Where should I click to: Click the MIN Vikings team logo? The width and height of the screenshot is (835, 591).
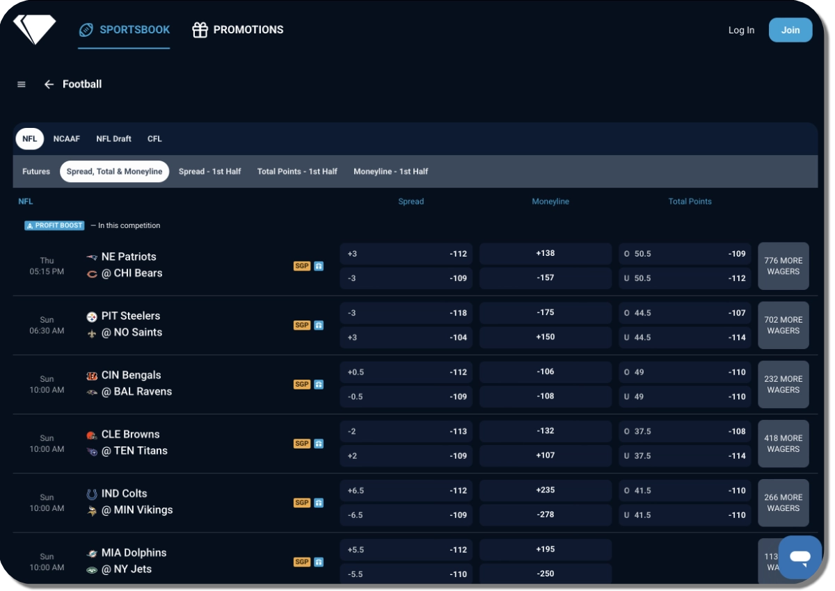click(92, 510)
